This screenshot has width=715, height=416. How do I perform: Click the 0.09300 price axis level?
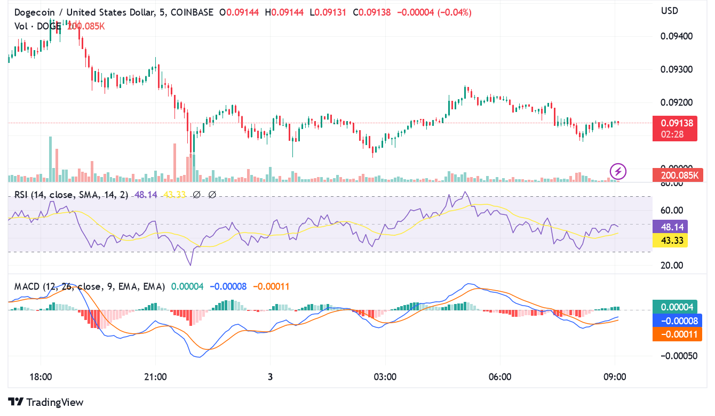tap(677, 69)
